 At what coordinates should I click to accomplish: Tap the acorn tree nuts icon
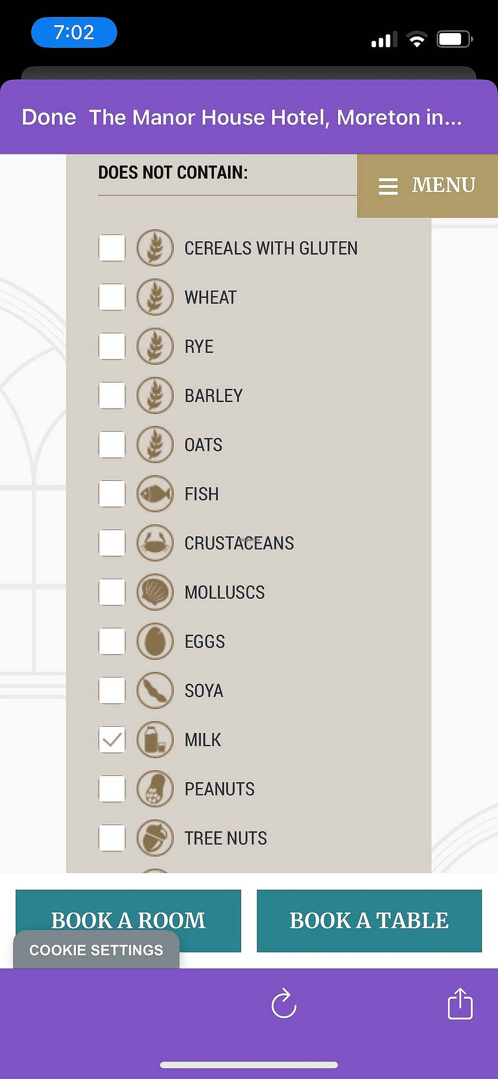tap(155, 838)
